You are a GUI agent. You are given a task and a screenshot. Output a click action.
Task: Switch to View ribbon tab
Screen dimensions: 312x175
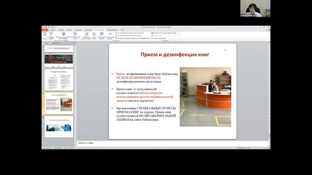[122, 30]
